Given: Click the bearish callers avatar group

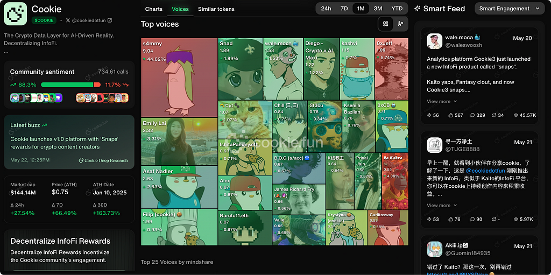Looking at the screenshot, I should click(x=102, y=98).
